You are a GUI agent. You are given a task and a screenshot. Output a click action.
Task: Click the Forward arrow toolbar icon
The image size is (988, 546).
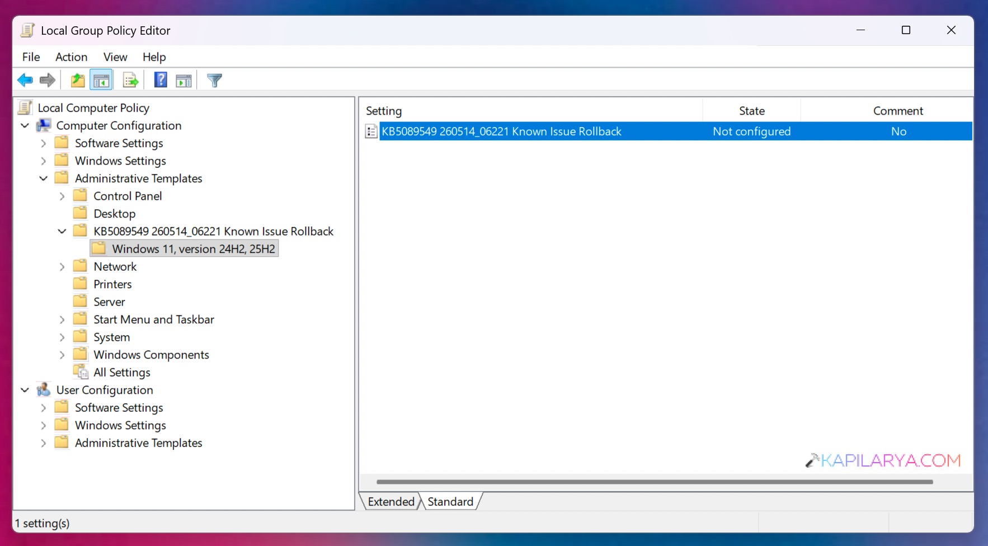point(48,80)
